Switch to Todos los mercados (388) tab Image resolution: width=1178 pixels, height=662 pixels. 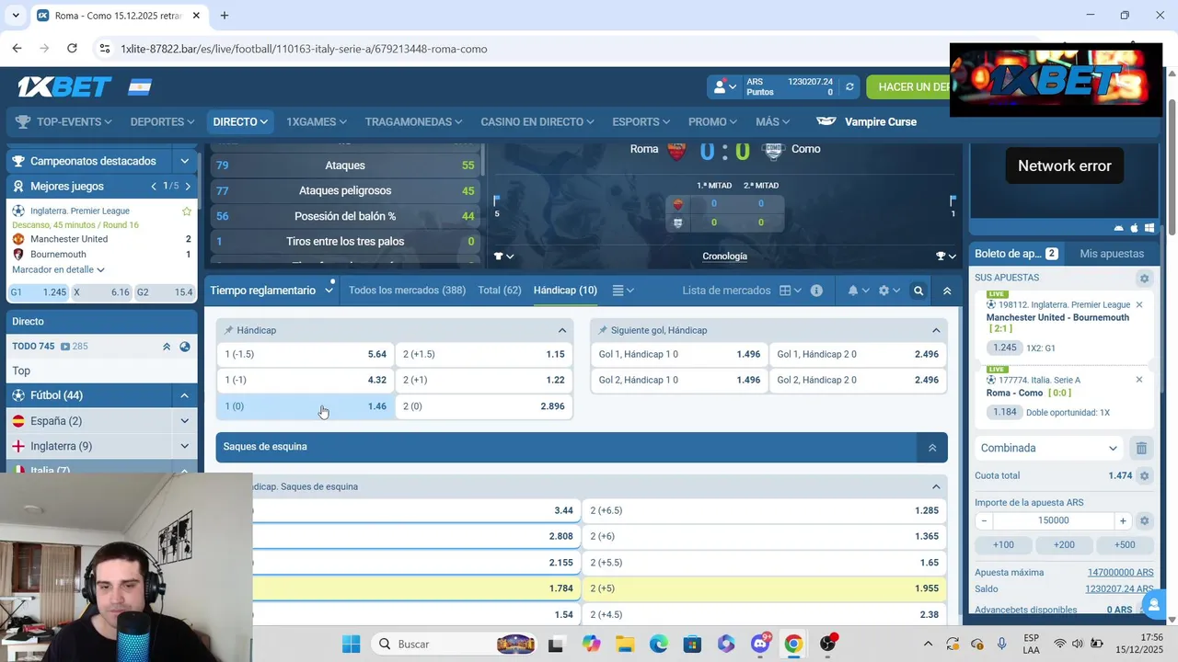pos(407,291)
